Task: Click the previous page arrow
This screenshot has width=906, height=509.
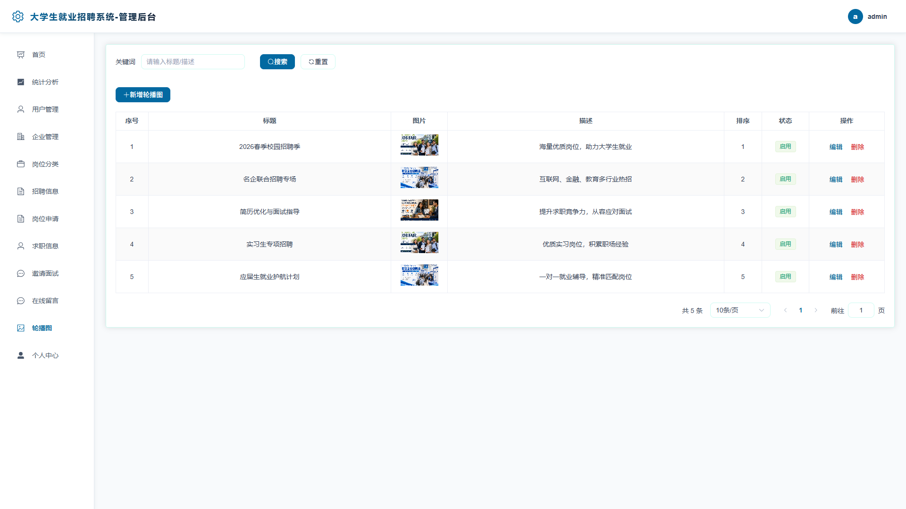Action: point(785,310)
